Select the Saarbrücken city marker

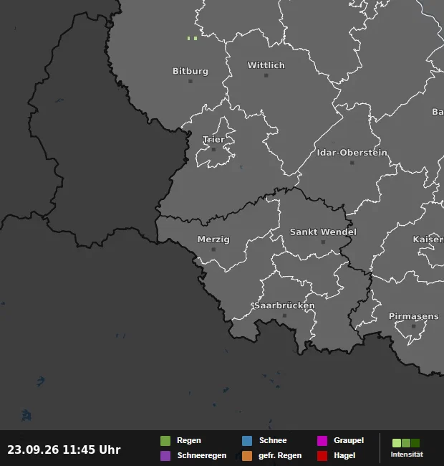[284, 315]
